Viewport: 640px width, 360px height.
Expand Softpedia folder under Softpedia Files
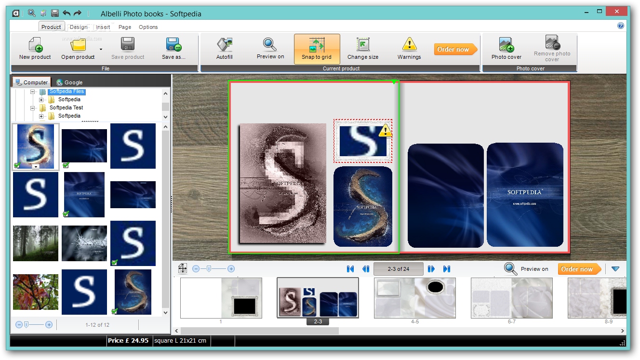(41, 100)
